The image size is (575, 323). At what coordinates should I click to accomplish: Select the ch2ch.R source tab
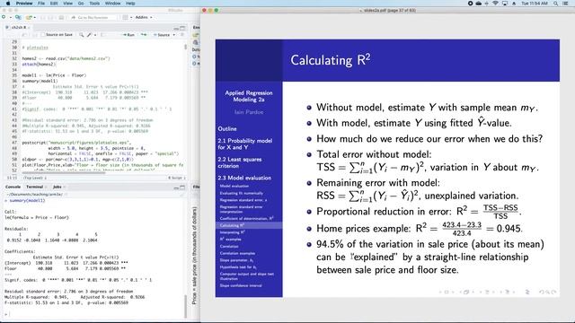[18, 28]
